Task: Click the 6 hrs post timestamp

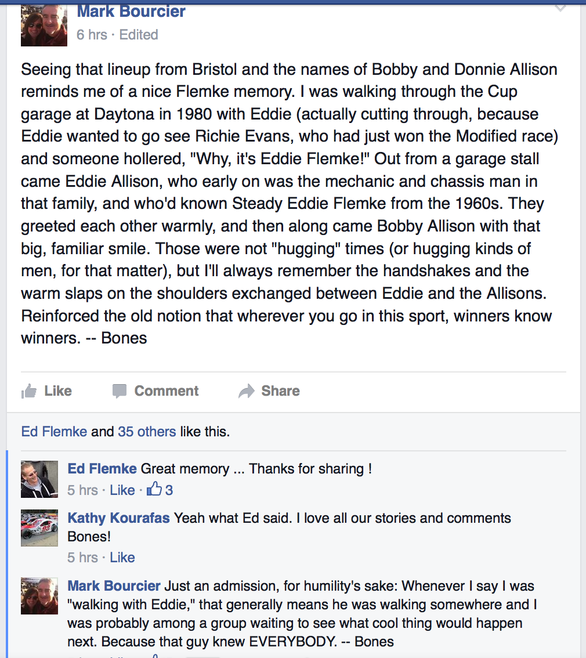Action: pos(92,34)
